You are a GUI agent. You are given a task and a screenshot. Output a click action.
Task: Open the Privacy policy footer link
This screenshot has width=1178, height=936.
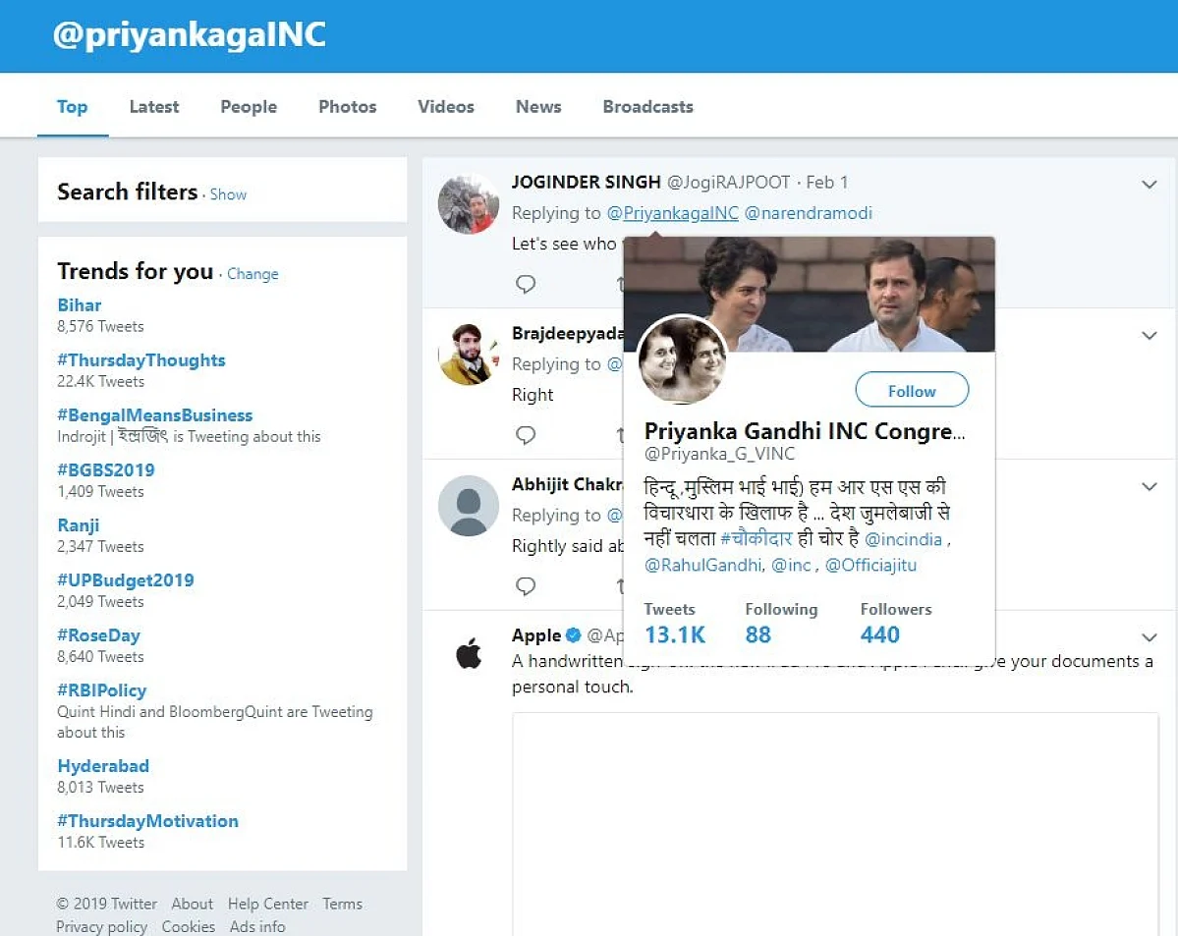point(101,927)
